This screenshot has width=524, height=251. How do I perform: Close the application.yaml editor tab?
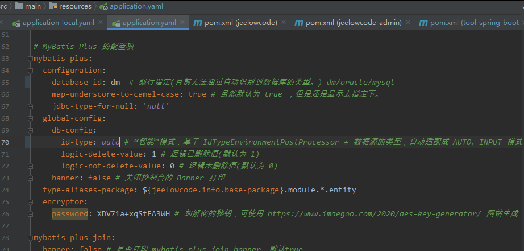pyautogui.click(x=184, y=23)
